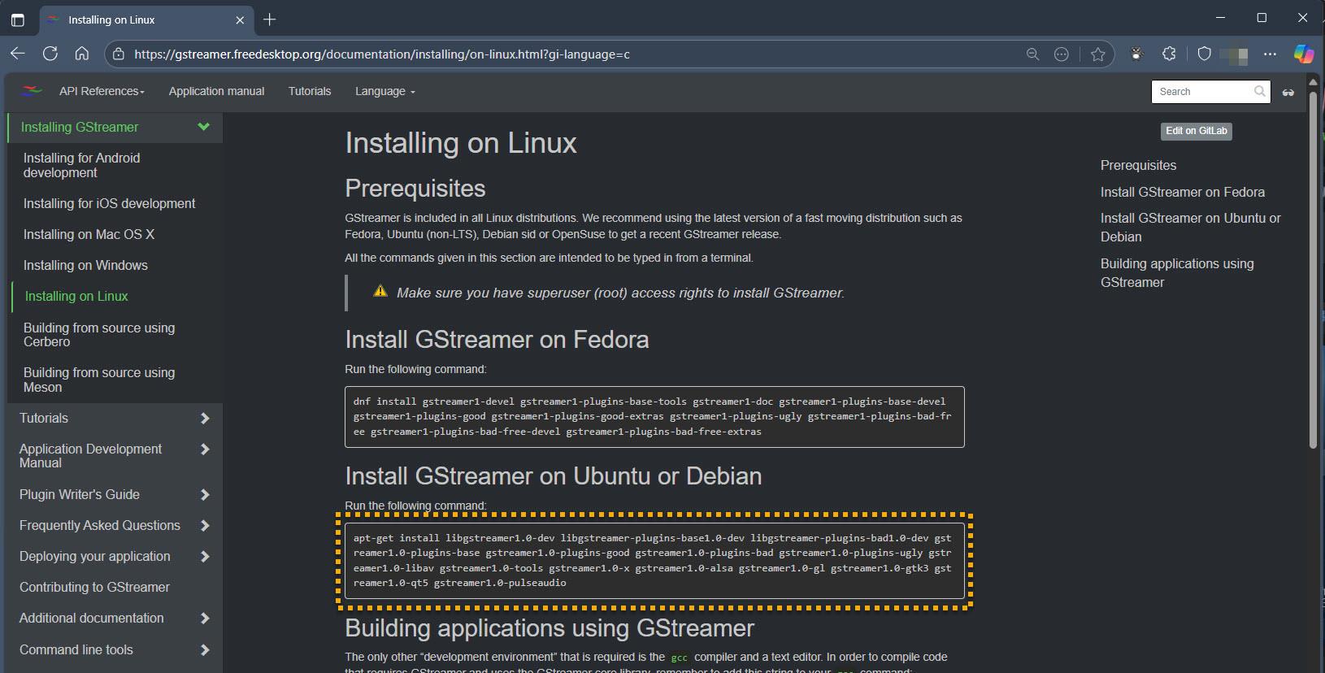
Task: Expand the Plugin Writer's Guide arrow
Action: [205, 495]
